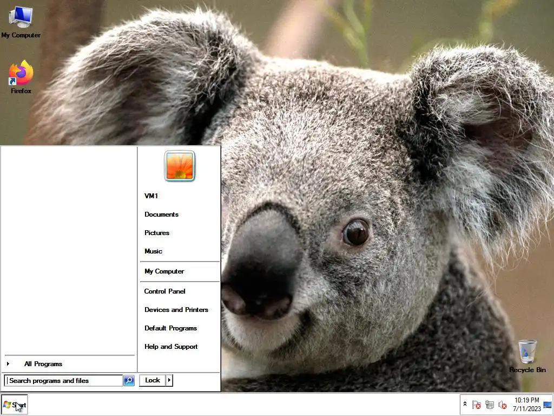Open Documents from the Start menu
Viewport: 554px width, 416px height.
(161, 214)
